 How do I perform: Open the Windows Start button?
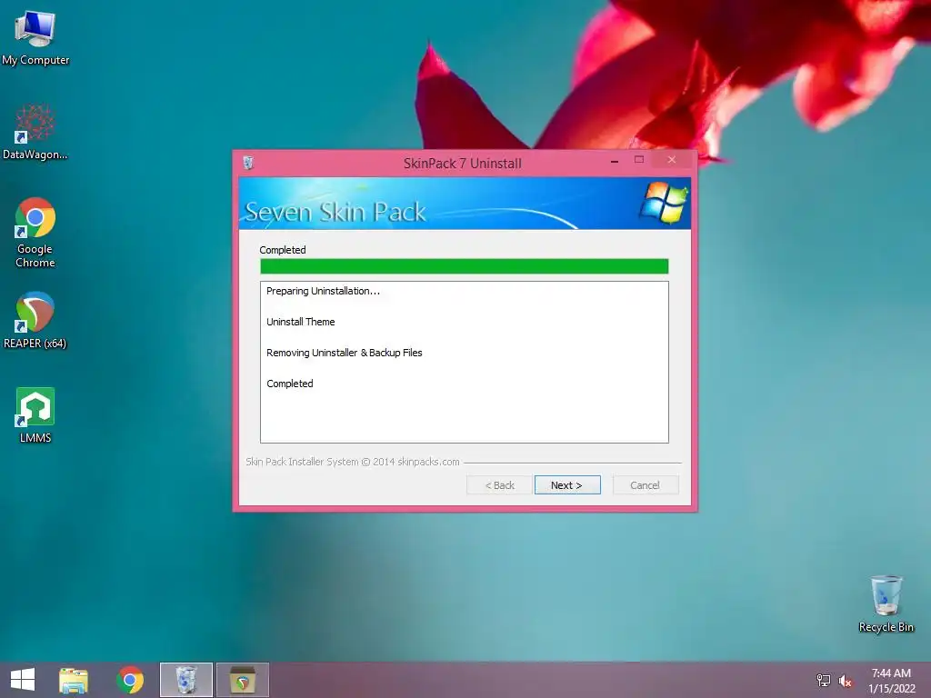click(23, 680)
